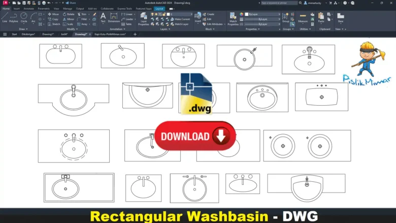The height and width of the screenshot is (223, 396).
Task: Activate the Array command
Action: tap(82, 24)
